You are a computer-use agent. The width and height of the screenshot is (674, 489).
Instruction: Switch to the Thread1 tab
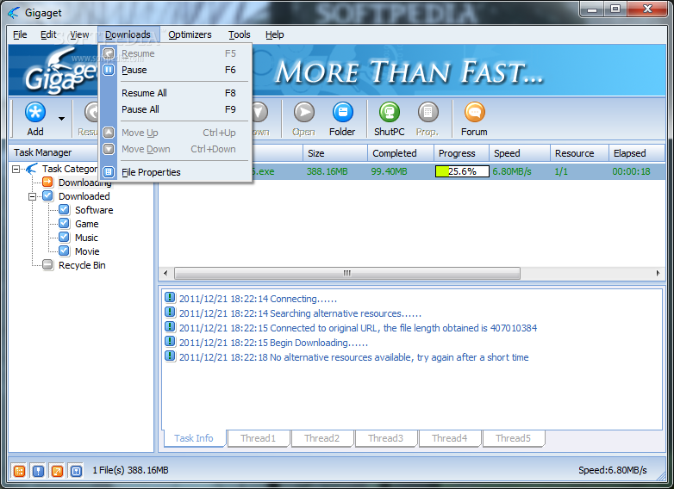[258, 438]
